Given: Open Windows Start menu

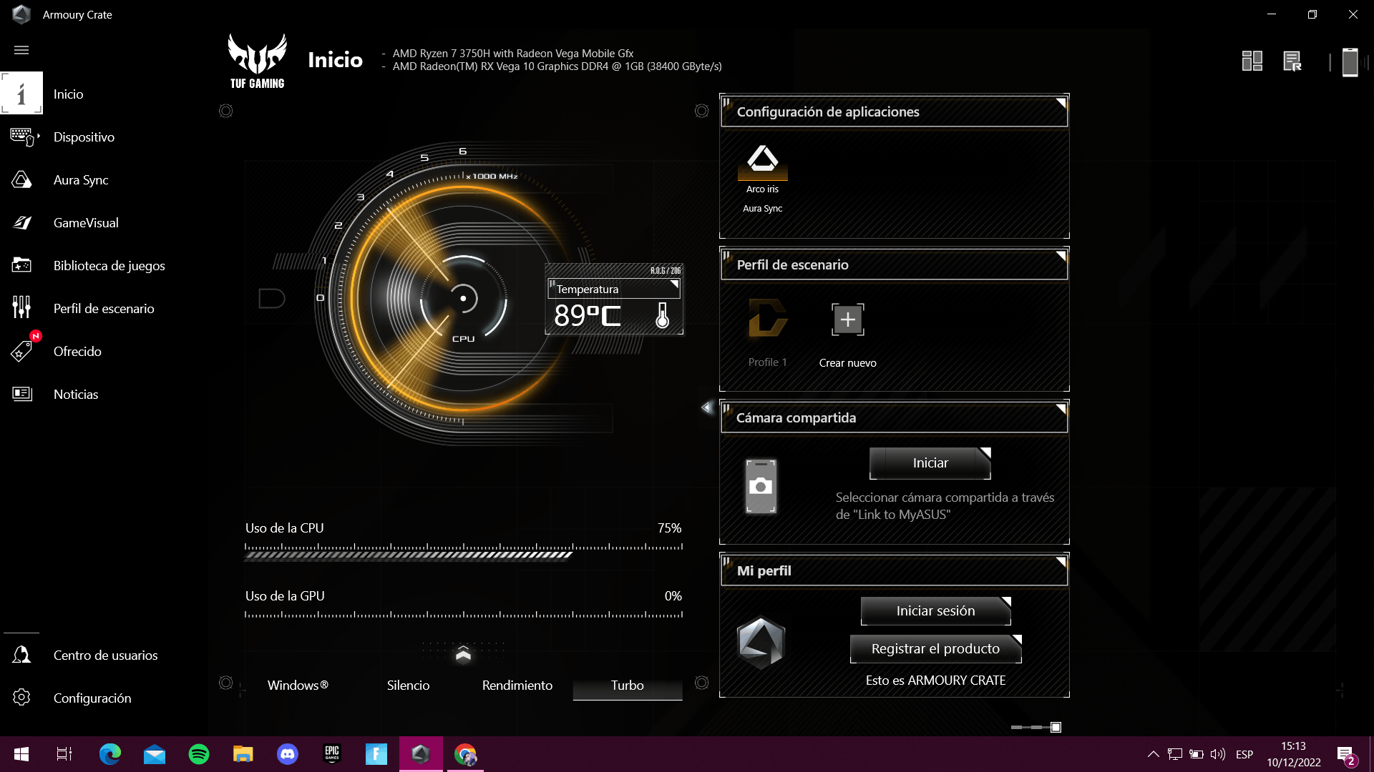Looking at the screenshot, I should tap(21, 754).
